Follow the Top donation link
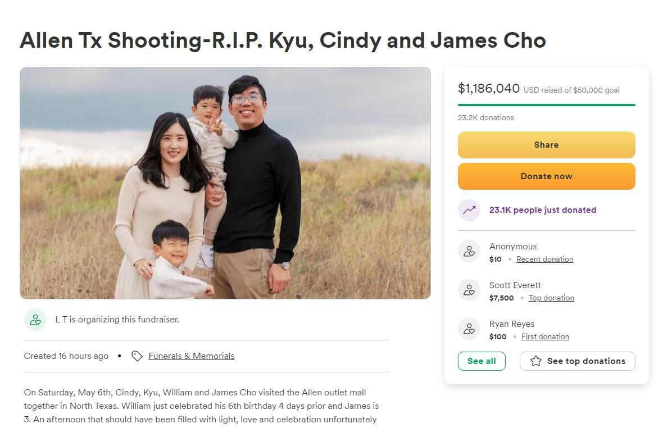Image resolution: width=672 pixels, height=428 pixels. coord(551,298)
